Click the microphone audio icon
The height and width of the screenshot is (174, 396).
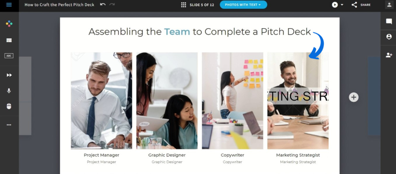click(9, 91)
